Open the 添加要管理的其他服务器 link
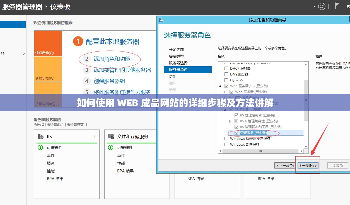The width and height of the screenshot is (350, 205). pos(122,70)
